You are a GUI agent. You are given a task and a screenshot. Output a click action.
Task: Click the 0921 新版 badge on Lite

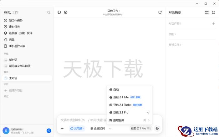pyautogui.click(x=135, y=97)
